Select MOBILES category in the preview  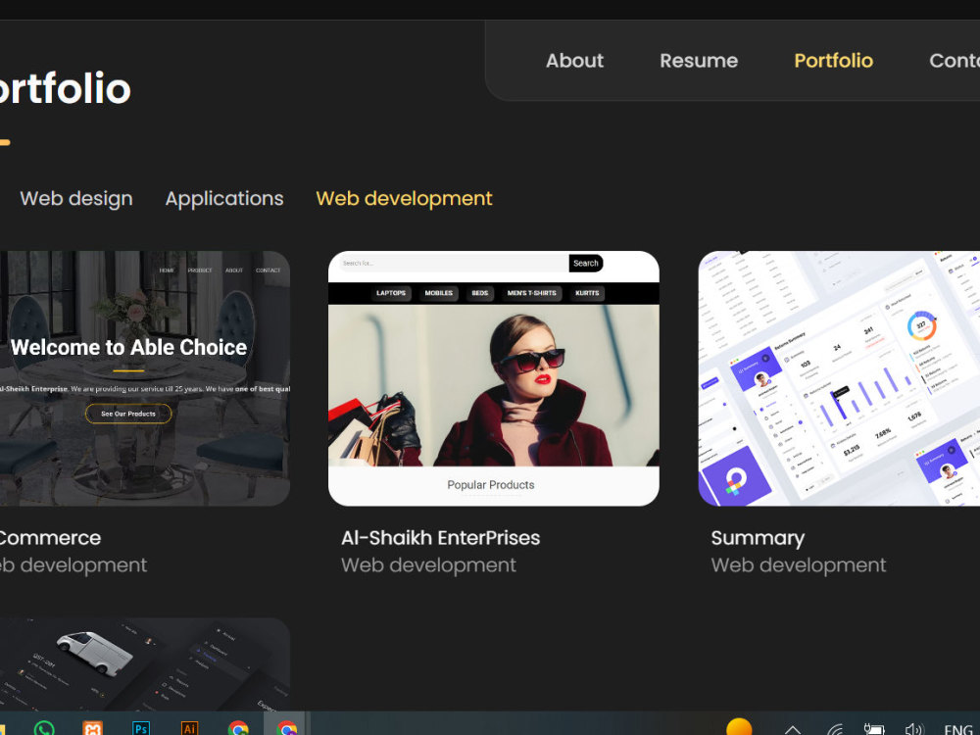pyautogui.click(x=439, y=293)
